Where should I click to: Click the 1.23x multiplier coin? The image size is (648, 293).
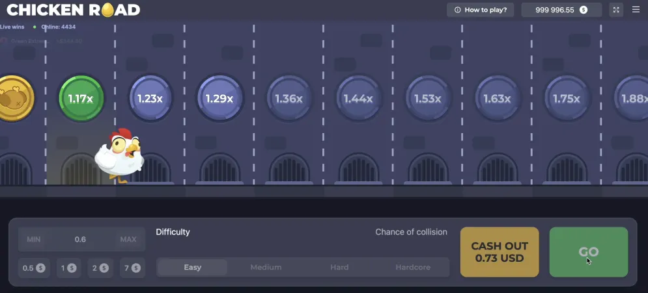pos(150,99)
